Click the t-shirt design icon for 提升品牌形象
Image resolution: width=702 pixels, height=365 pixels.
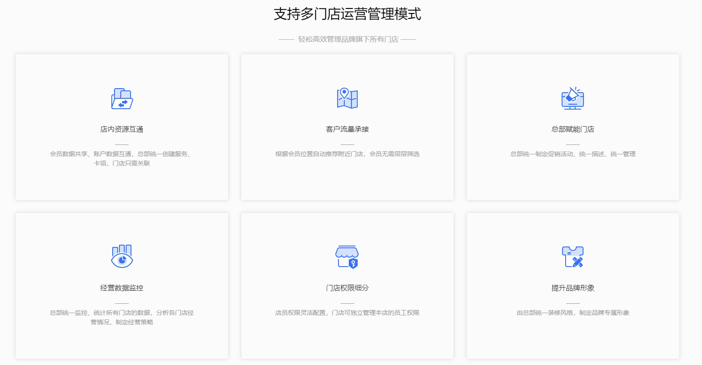tap(573, 257)
